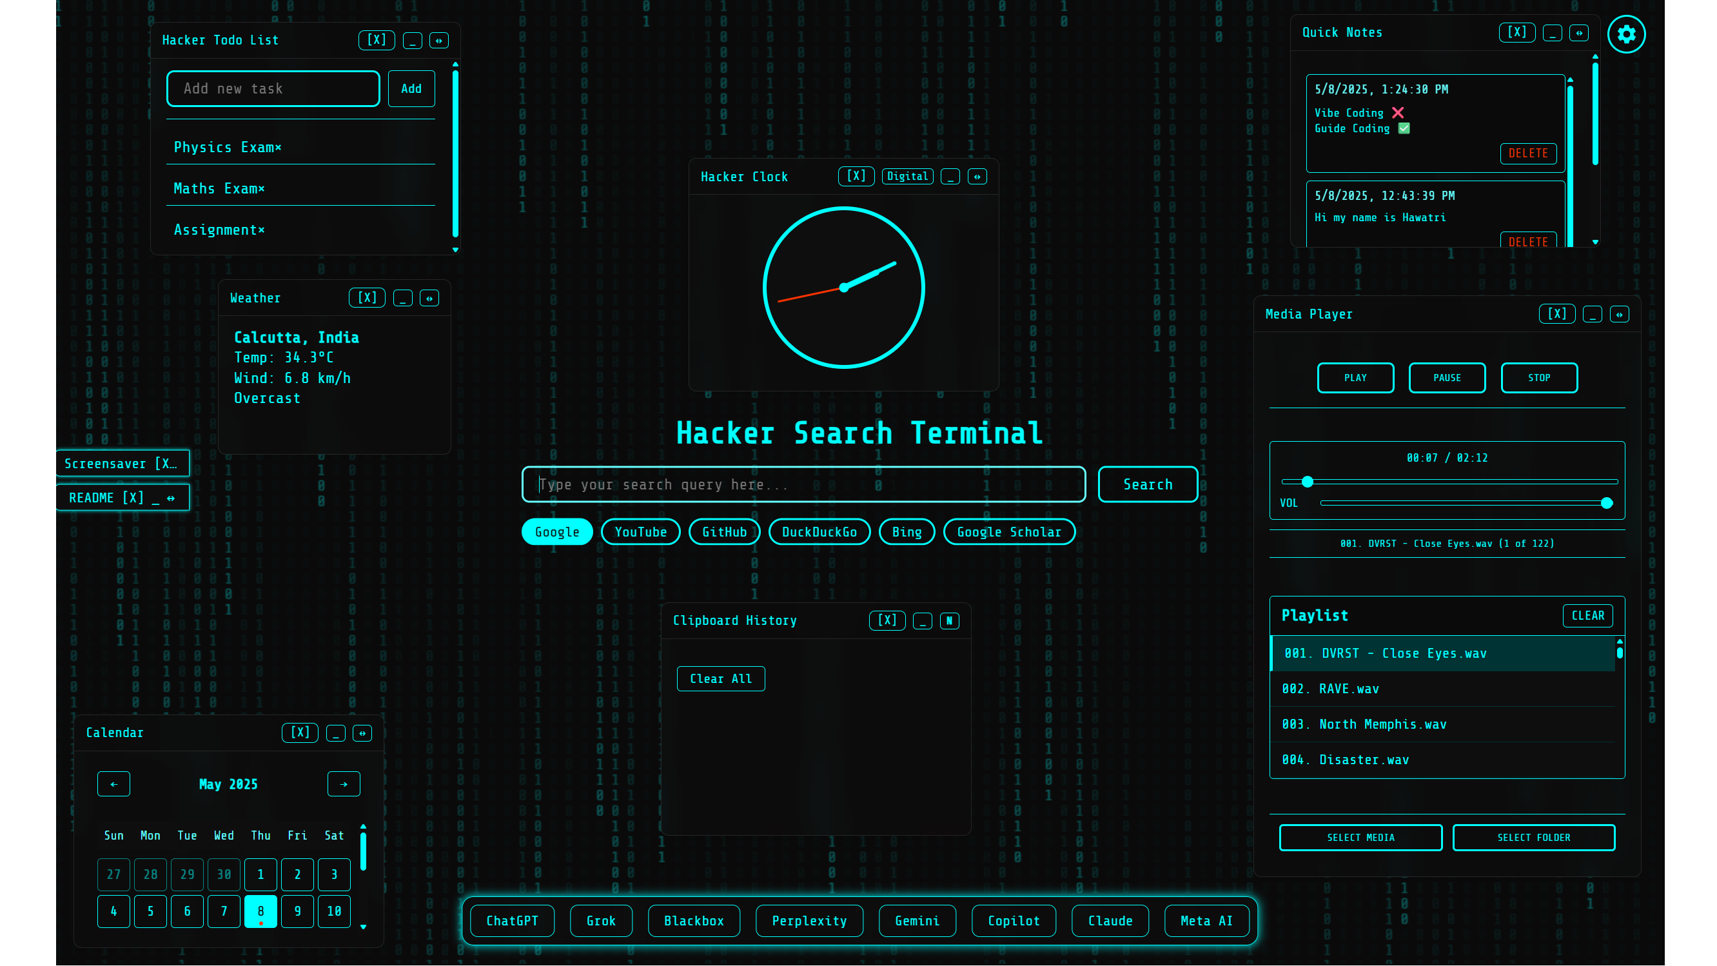Open ChatGPT from the AI dock
Screen dimensions: 1717x966
point(512,922)
